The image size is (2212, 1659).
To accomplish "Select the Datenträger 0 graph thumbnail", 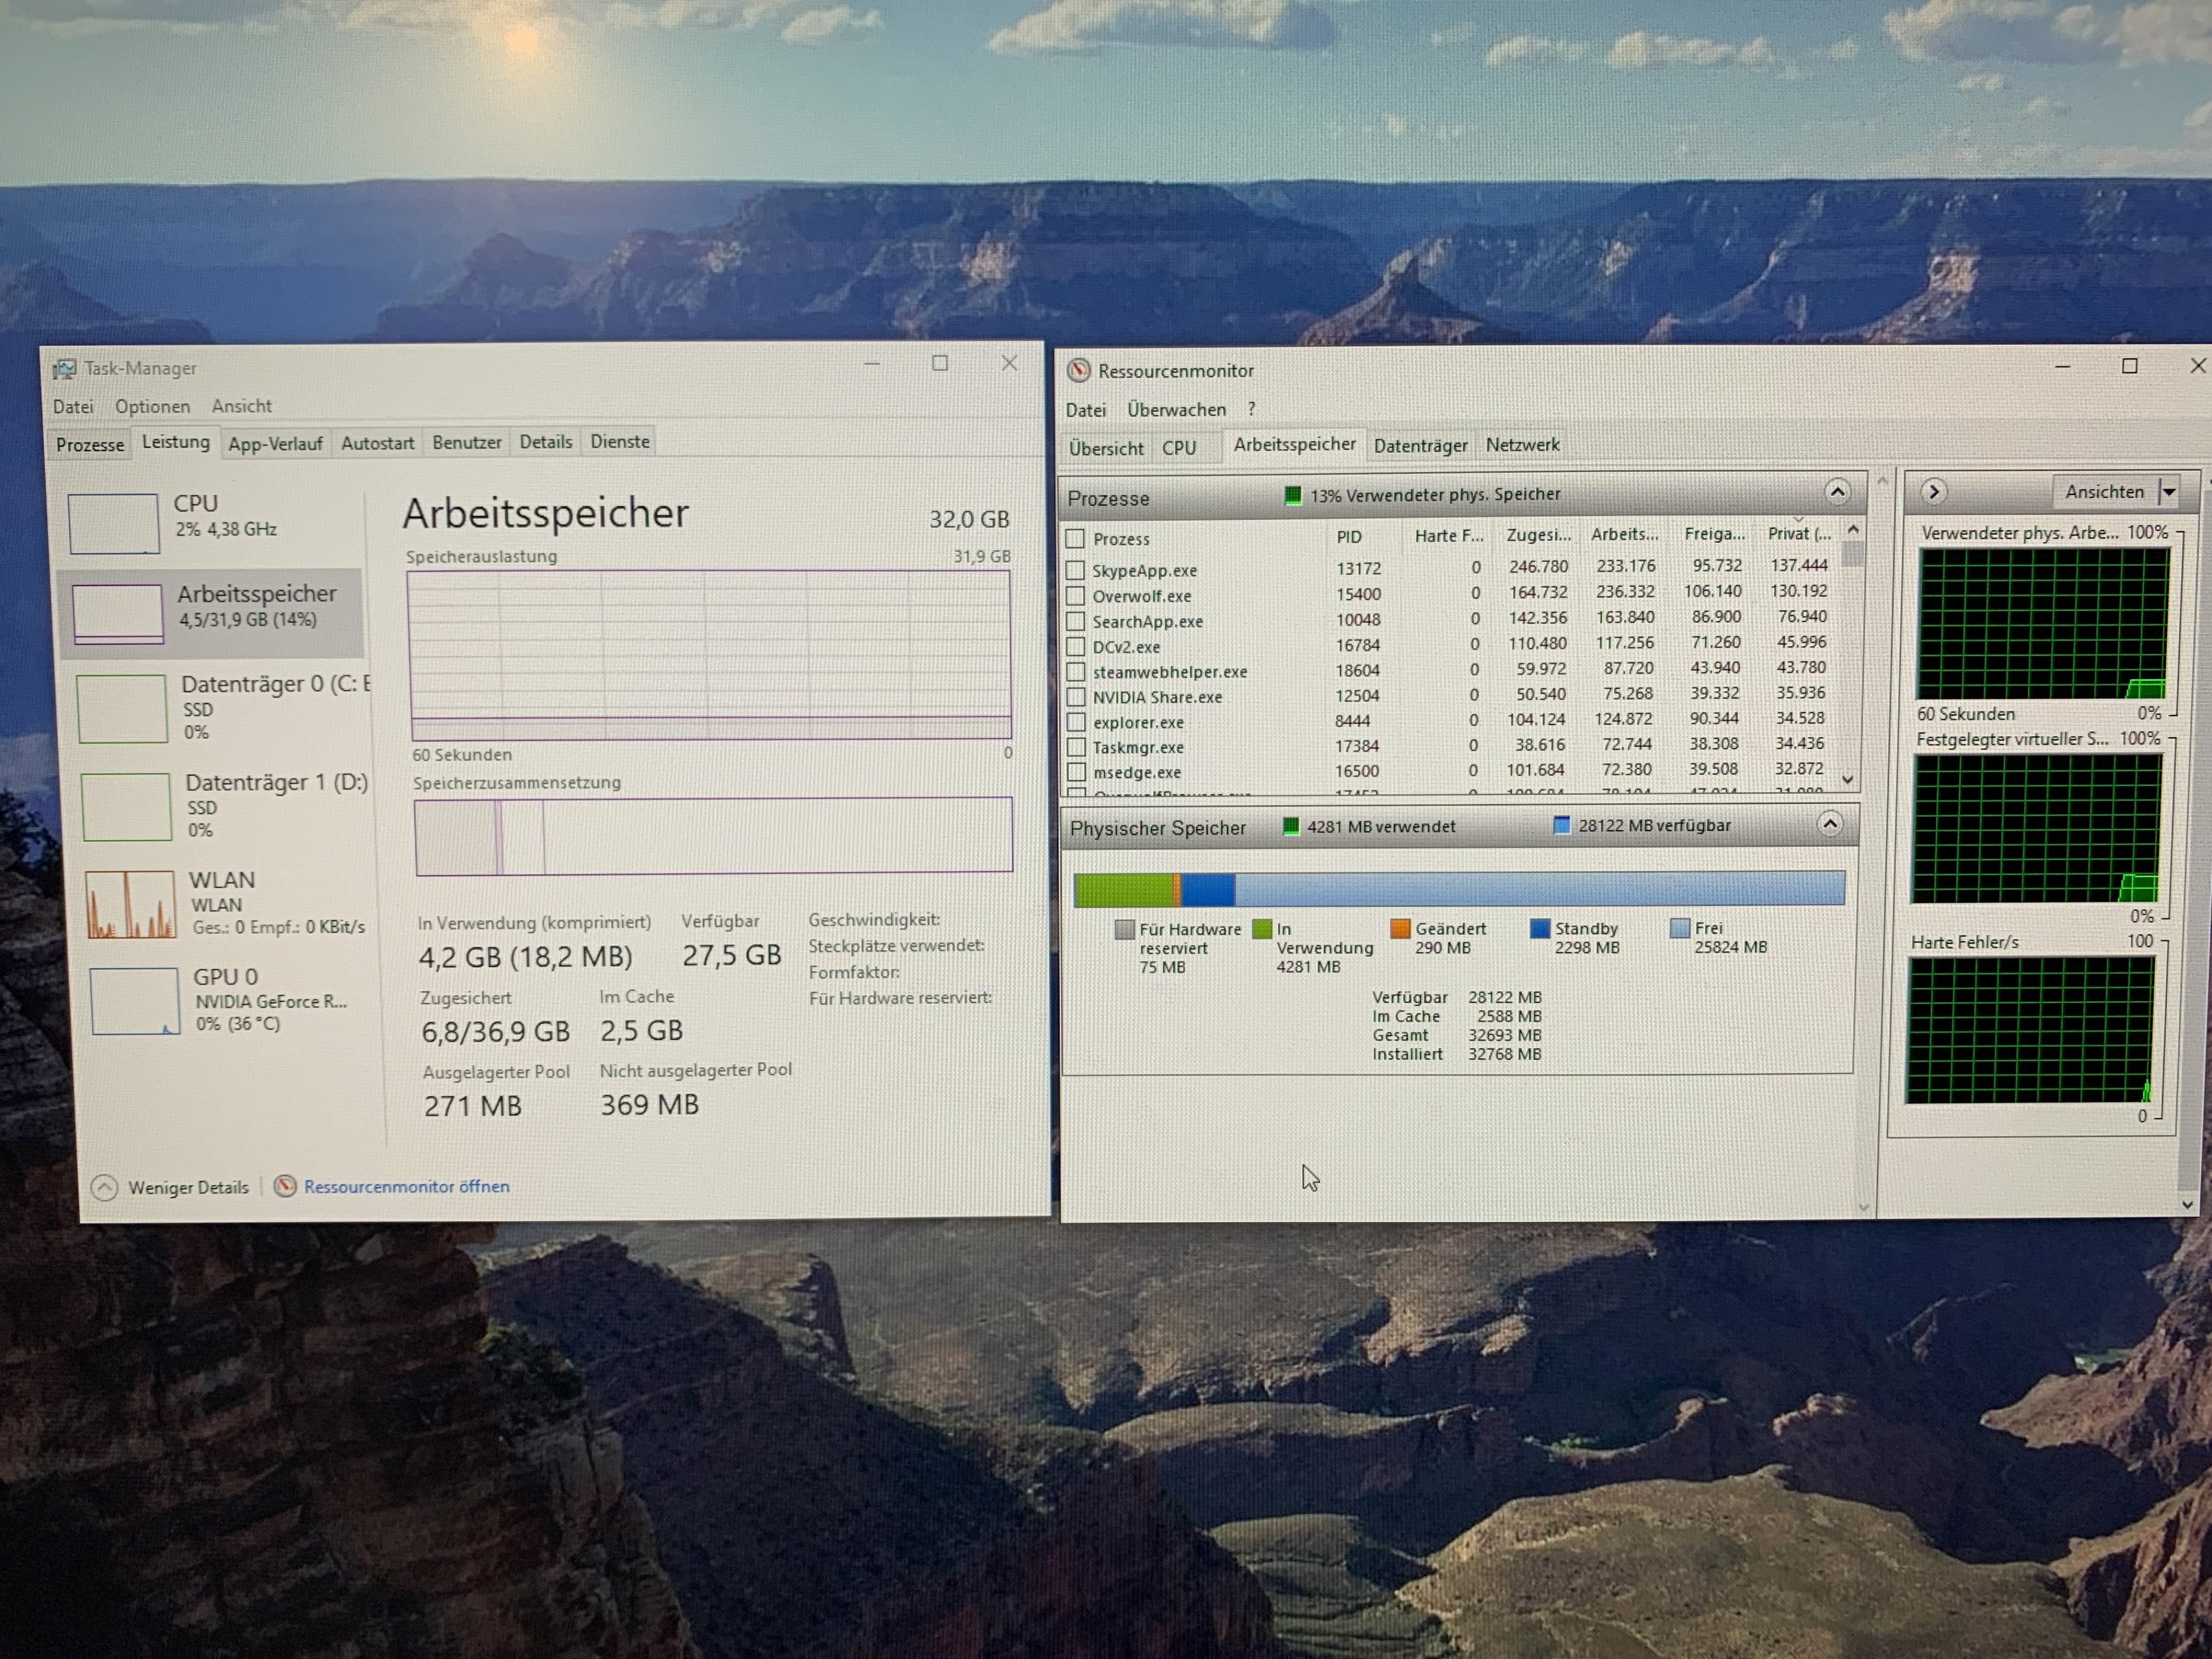I will click(x=122, y=708).
